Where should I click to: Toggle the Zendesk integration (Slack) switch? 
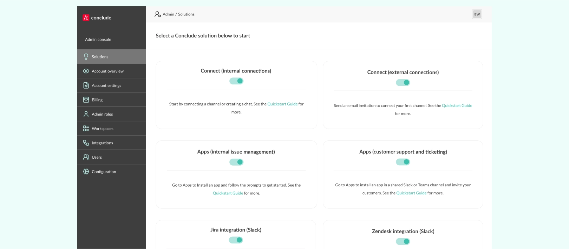(x=403, y=241)
